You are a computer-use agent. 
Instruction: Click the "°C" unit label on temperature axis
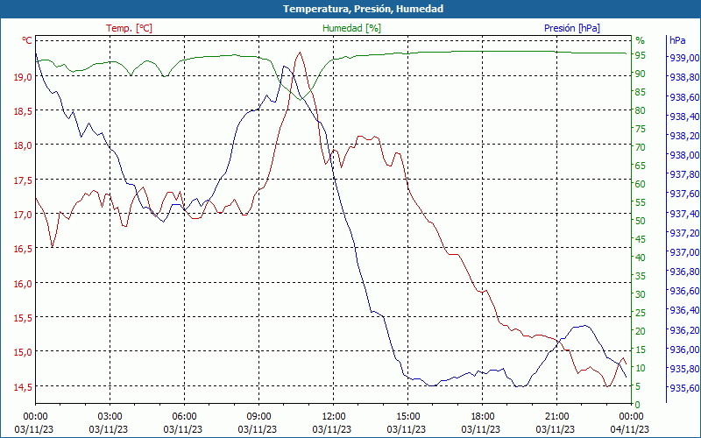point(27,40)
